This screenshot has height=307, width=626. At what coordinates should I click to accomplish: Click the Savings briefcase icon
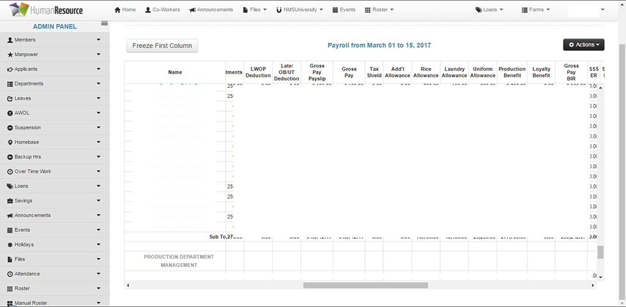pos(10,201)
